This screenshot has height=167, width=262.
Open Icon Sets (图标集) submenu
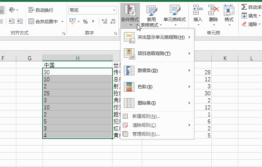[x=157, y=103]
